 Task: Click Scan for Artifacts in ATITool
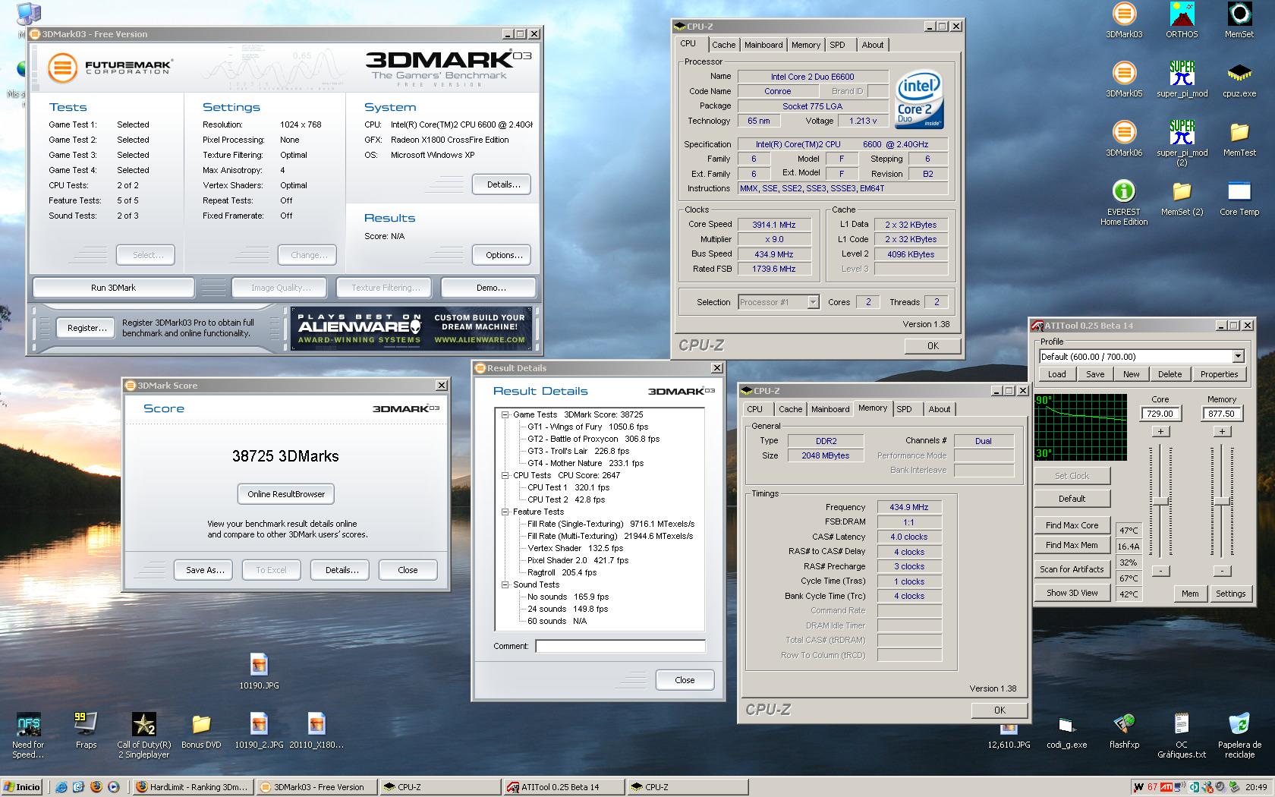1072,569
